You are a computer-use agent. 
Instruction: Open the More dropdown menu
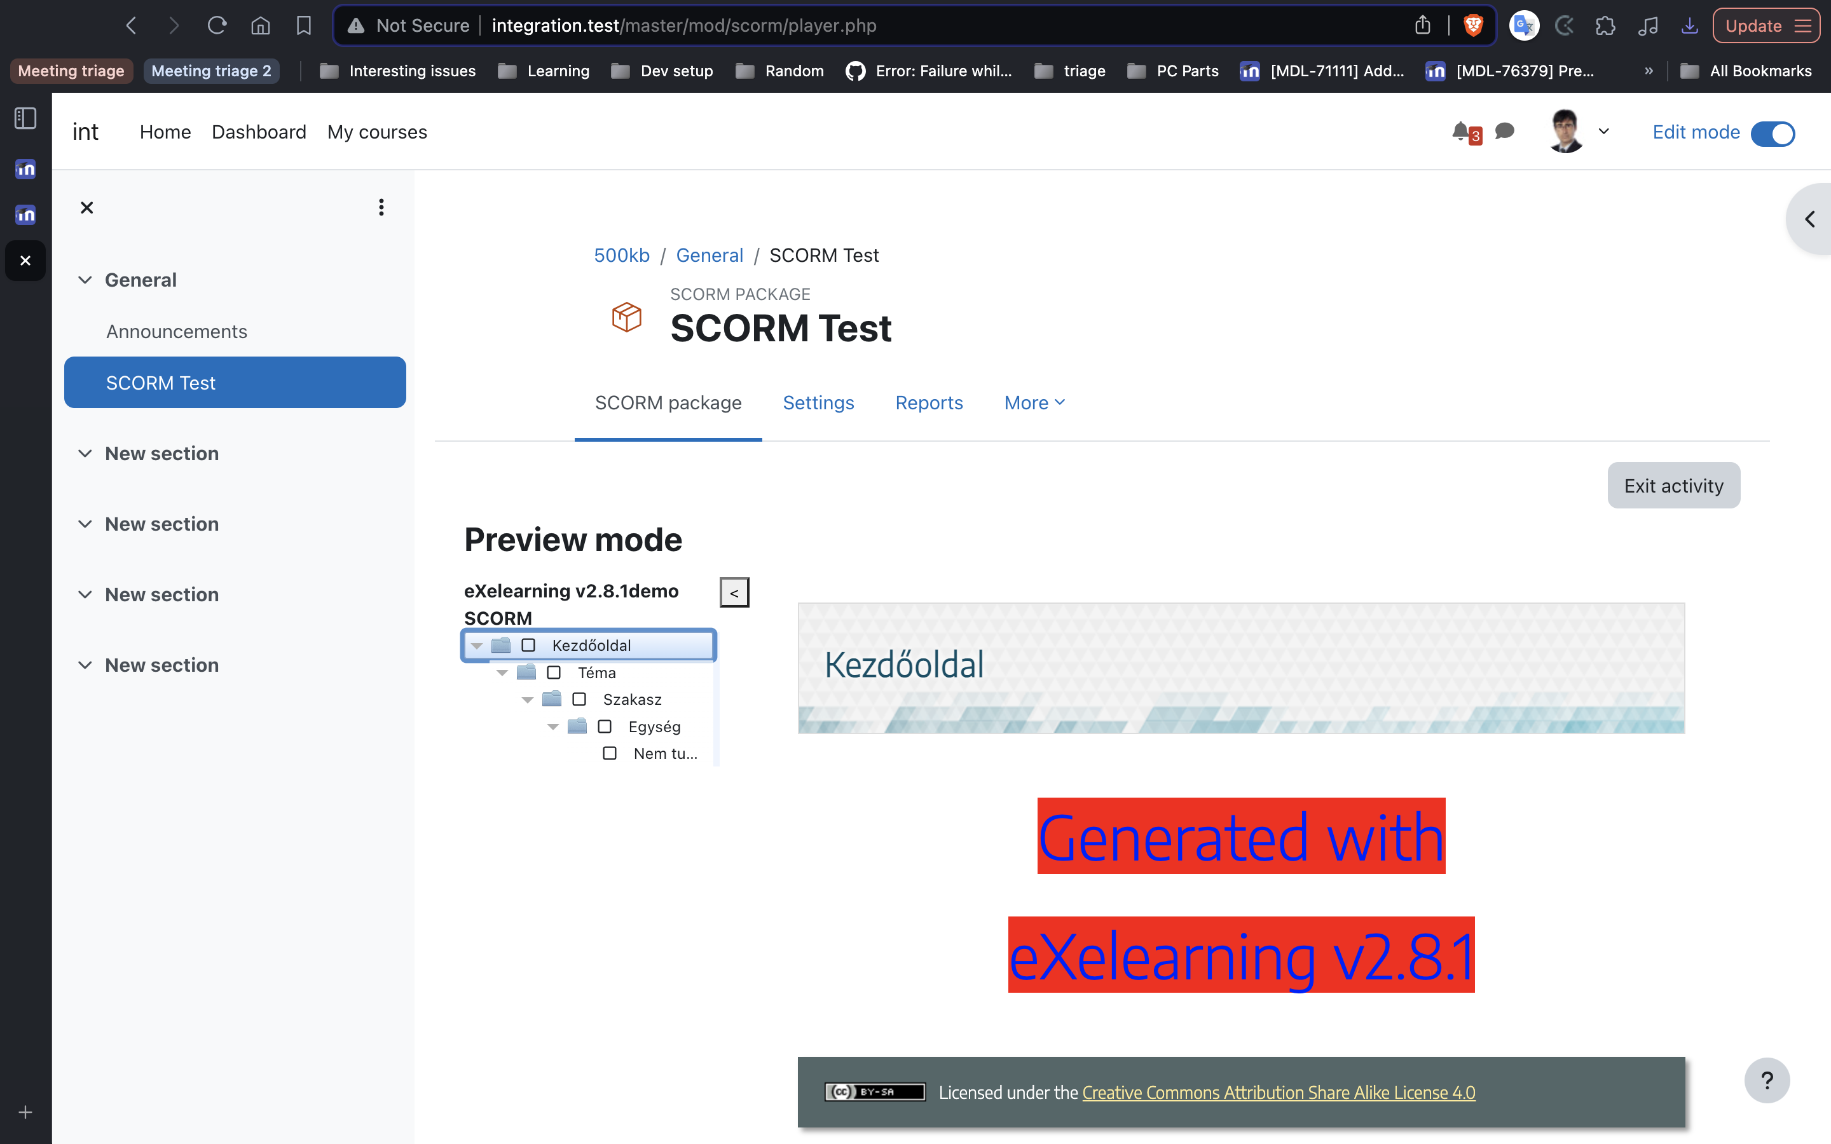pos(1034,402)
